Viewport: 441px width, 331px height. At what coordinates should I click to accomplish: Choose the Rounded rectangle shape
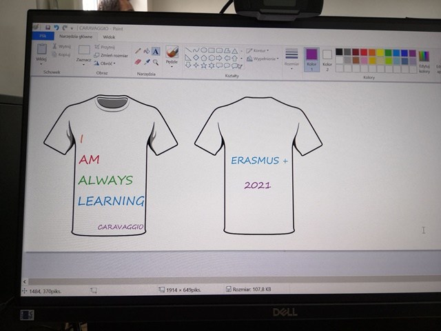pyautogui.click(x=219, y=50)
